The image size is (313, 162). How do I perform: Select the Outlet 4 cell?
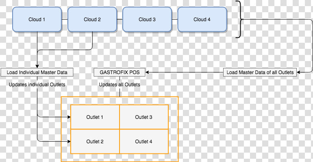[144, 141]
